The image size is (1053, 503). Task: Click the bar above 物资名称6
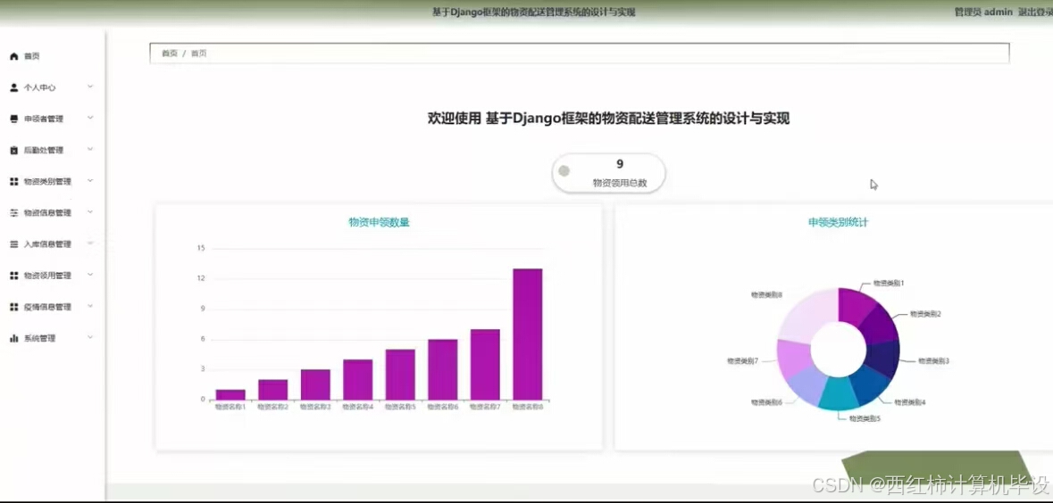[443, 369]
